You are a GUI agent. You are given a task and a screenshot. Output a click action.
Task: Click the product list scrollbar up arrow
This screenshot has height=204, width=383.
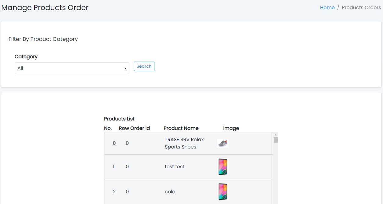pyautogui.click(x=276, y=135)
